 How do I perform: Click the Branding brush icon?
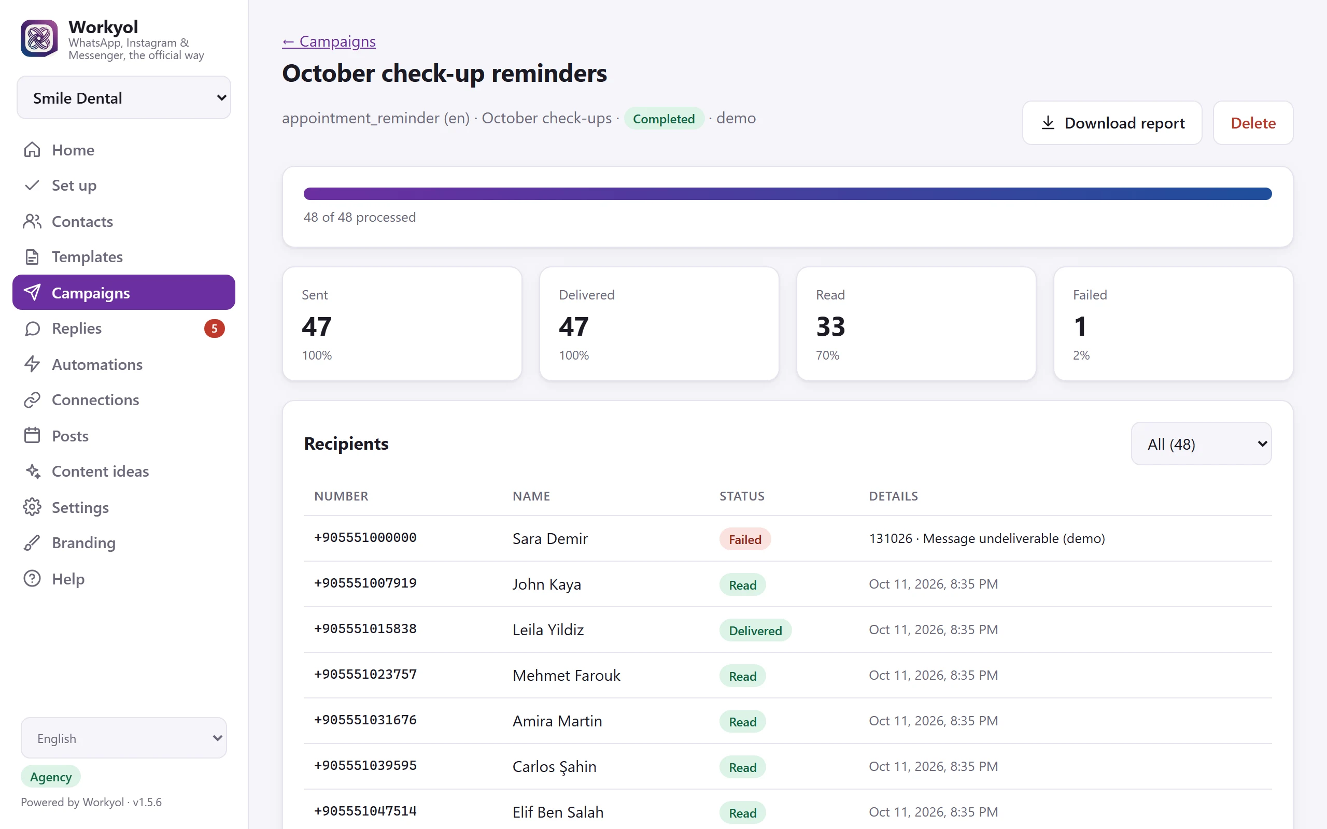tap(32, 543)
